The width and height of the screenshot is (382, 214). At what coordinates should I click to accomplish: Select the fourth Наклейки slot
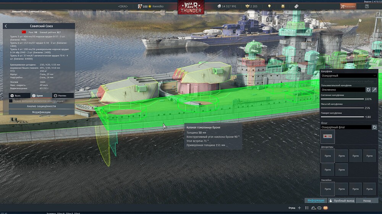[x=369, y=189]
